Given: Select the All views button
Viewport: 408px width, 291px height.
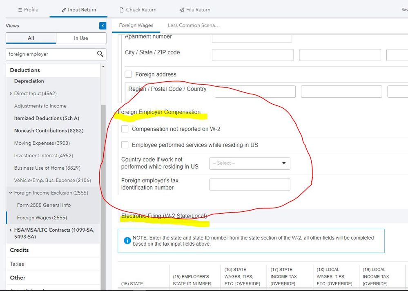Looking at the screenshot, I should [31, 38].
